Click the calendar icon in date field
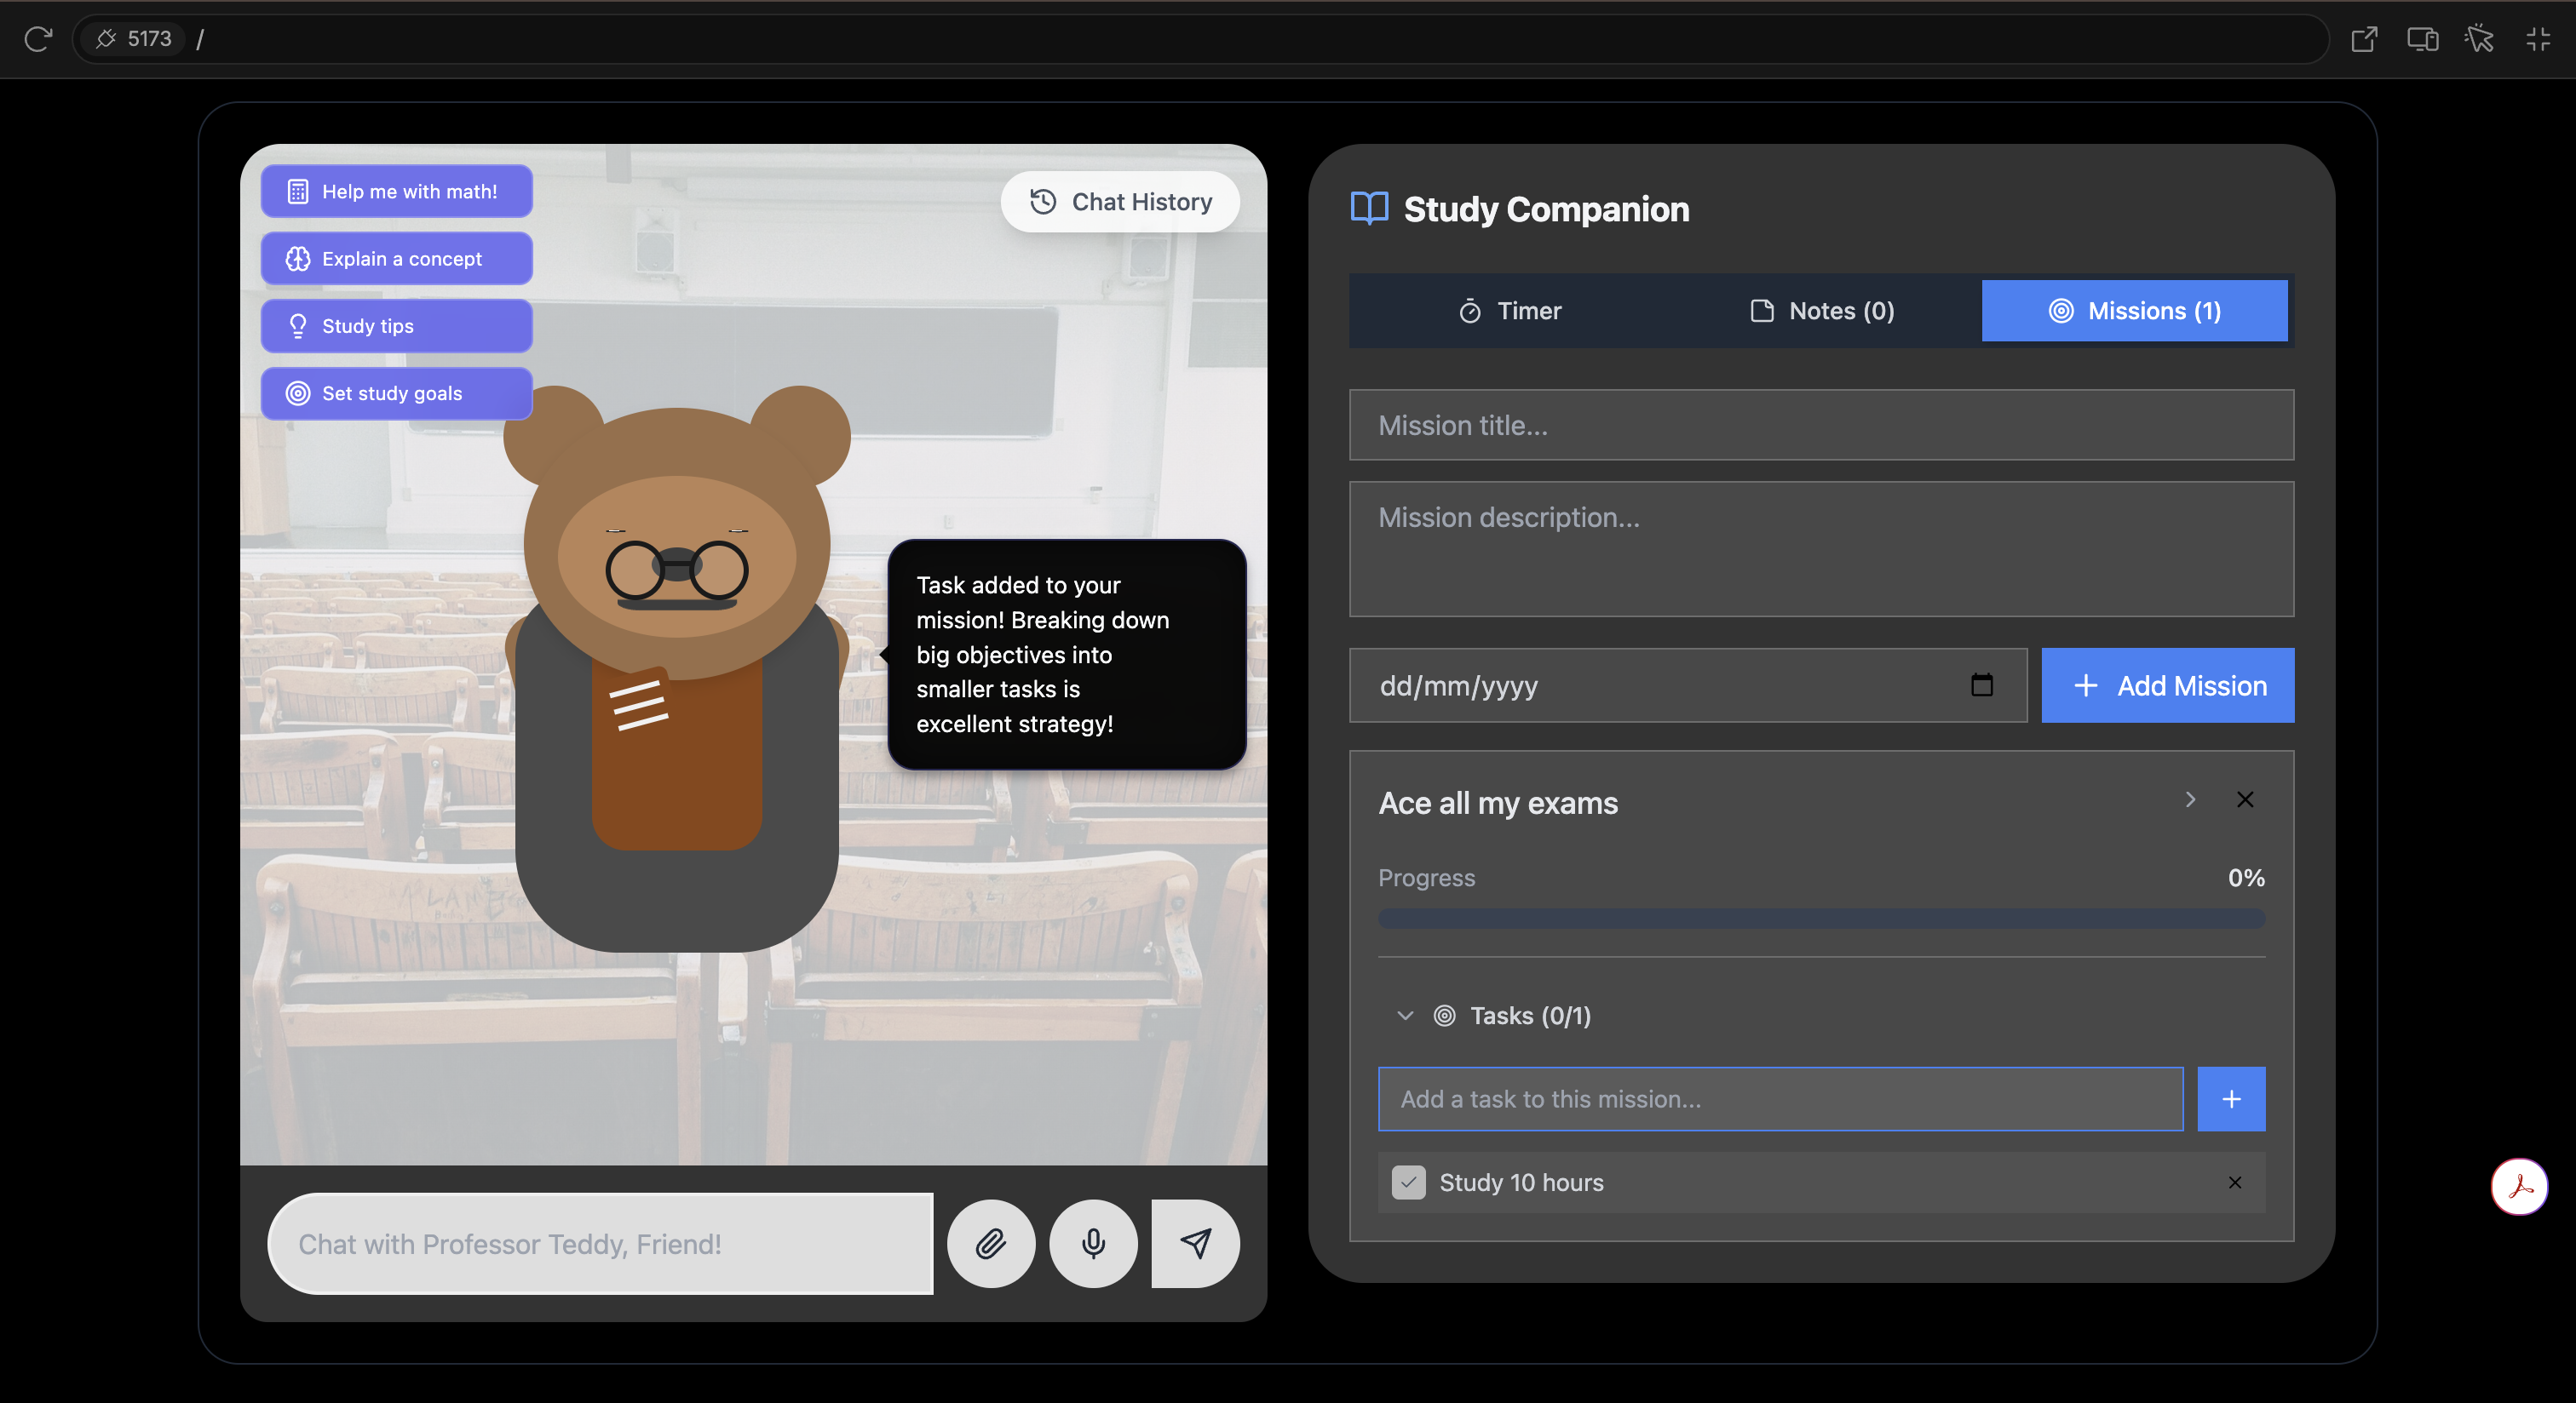 [1981, 685]
